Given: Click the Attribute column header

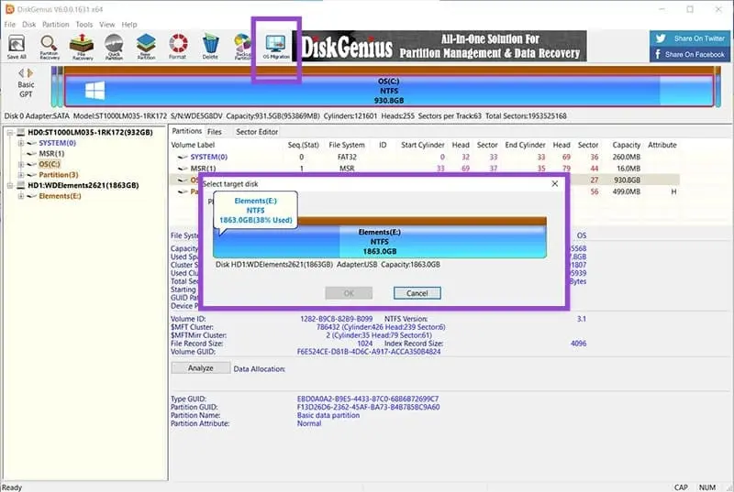Looking at the screenshot, I should [662, 145].
